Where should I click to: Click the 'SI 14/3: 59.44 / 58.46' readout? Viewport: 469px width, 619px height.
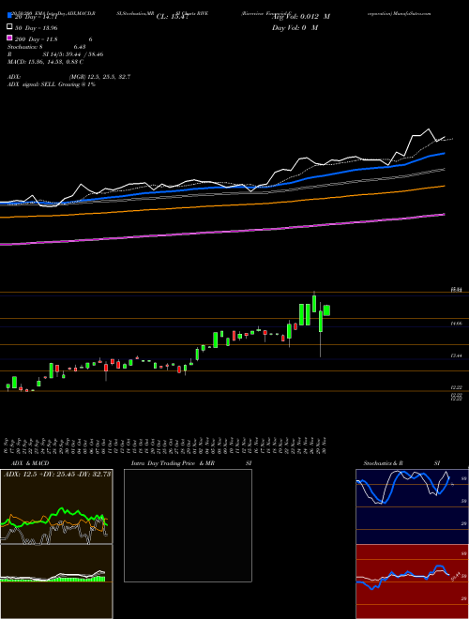pyautogui.click(x=73, y=54)
